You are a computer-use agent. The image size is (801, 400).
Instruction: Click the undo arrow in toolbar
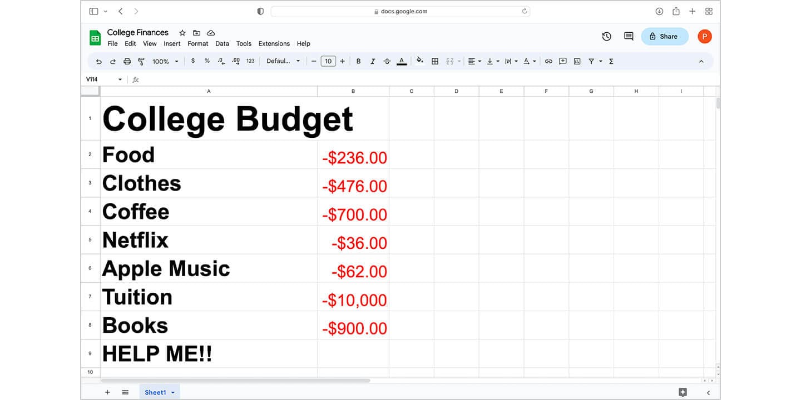[x=99, y=62]
